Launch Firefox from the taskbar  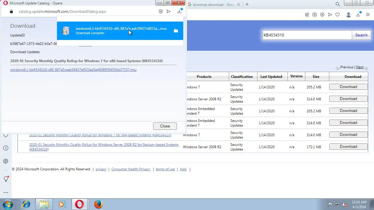tap(98, 204)
